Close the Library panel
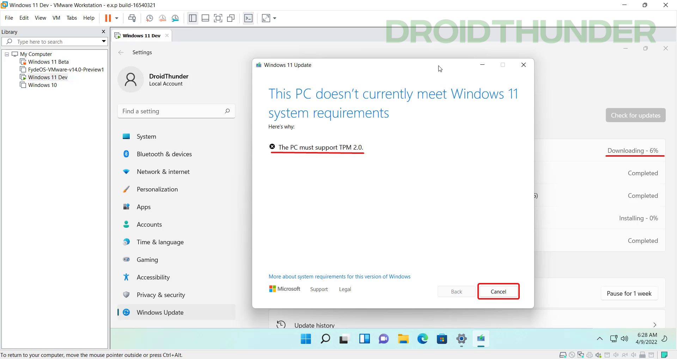 [x=103, y=32]
